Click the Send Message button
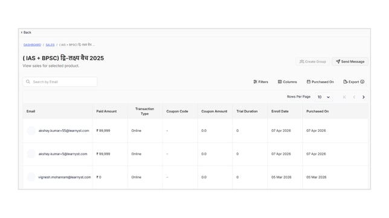This screenshot has height=218, width=389. pyautogui.click(x=350, y=61)
